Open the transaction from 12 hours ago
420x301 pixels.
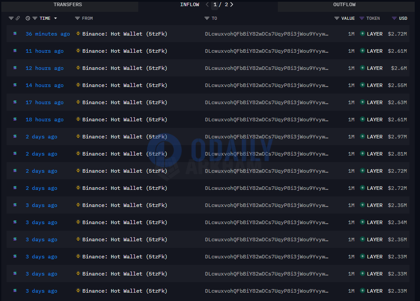(44, 68)
